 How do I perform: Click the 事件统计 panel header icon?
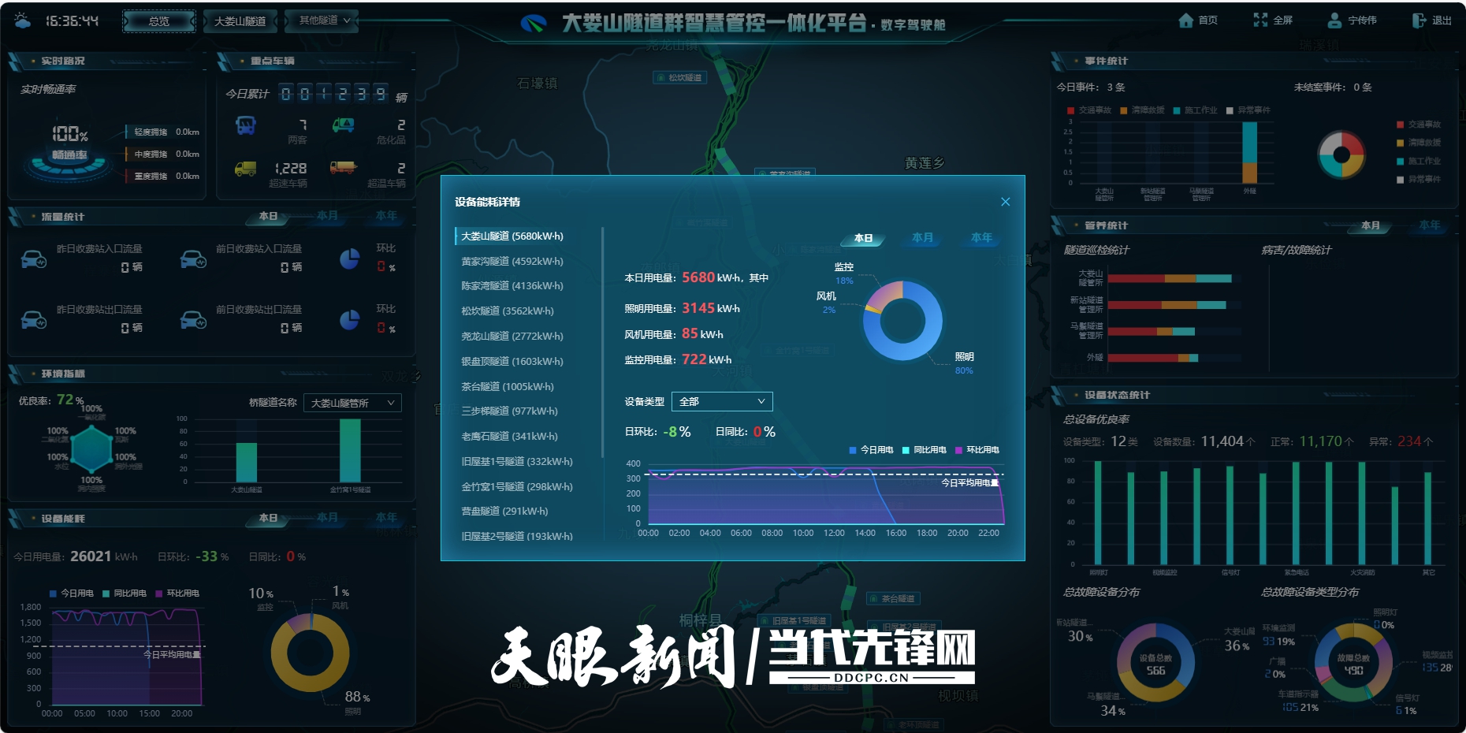point(1059,61)
